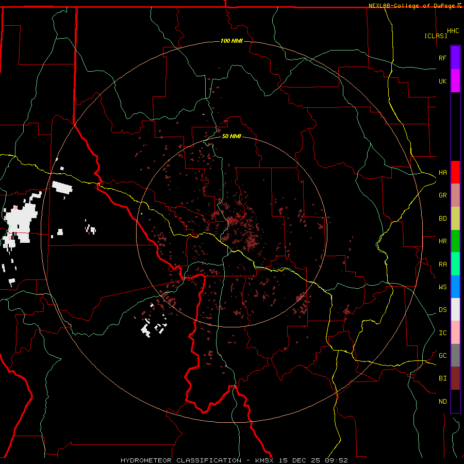Click the "ND" legend label
The image size is (464, 464).
442,402
